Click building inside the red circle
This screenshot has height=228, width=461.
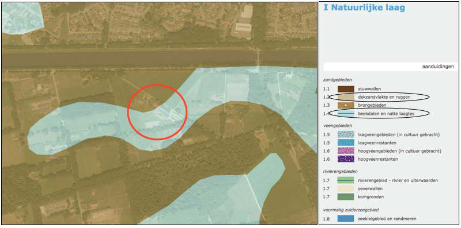(167, 112)
